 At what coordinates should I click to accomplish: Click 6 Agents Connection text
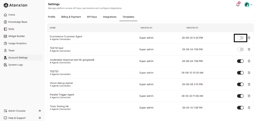click(60, 51)
